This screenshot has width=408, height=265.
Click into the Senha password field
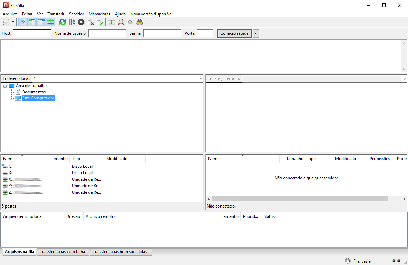(162, 33)
